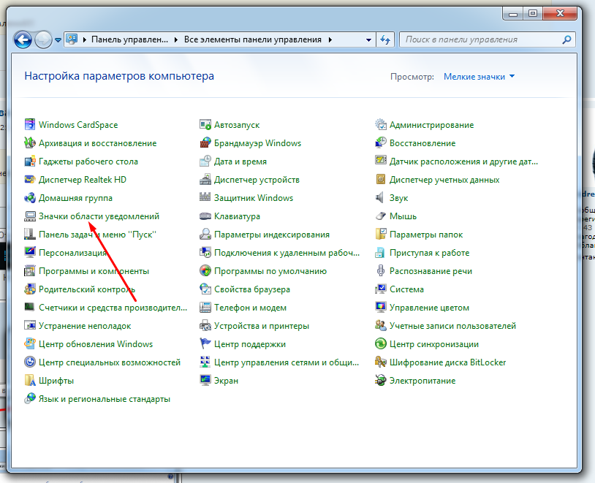The image size is (595, 483).
Task: Open Язык и региональные стандарты link
Action: (105, 399)
